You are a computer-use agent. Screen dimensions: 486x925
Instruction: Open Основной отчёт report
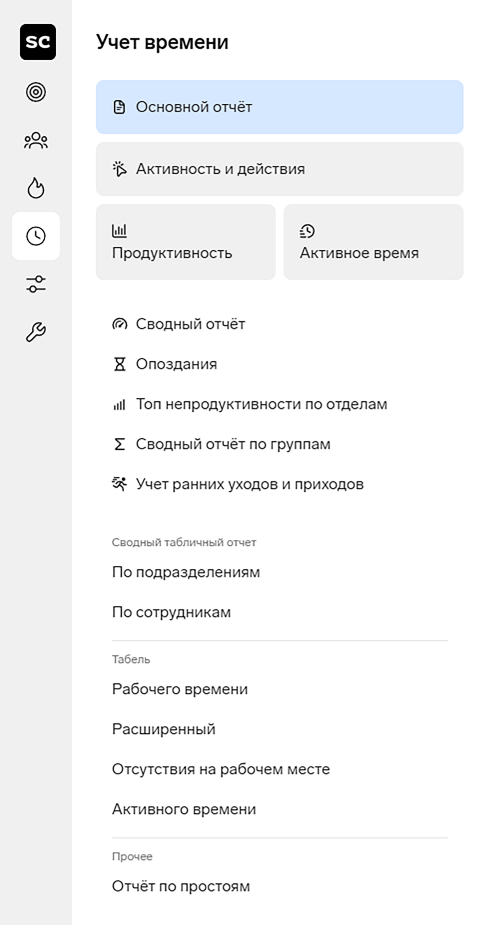[x=280, y=107]
